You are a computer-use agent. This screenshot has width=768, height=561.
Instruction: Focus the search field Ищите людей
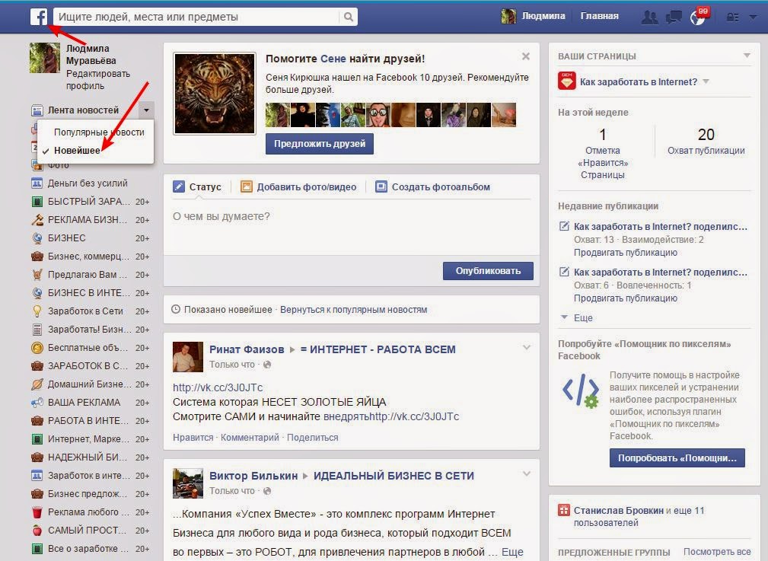pos(196,17)
